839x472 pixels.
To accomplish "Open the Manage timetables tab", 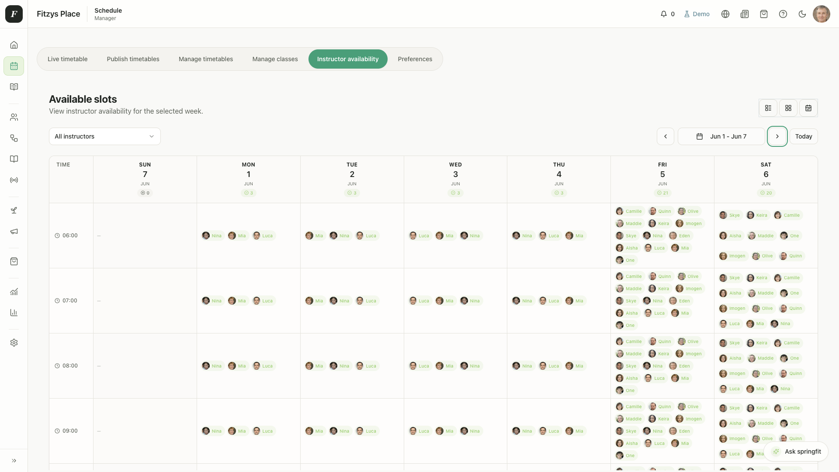I will coord(206,59).
